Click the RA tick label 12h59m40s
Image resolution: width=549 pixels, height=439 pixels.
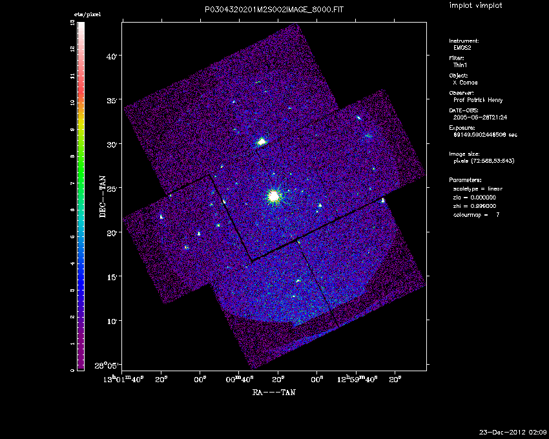click(358, 379)
